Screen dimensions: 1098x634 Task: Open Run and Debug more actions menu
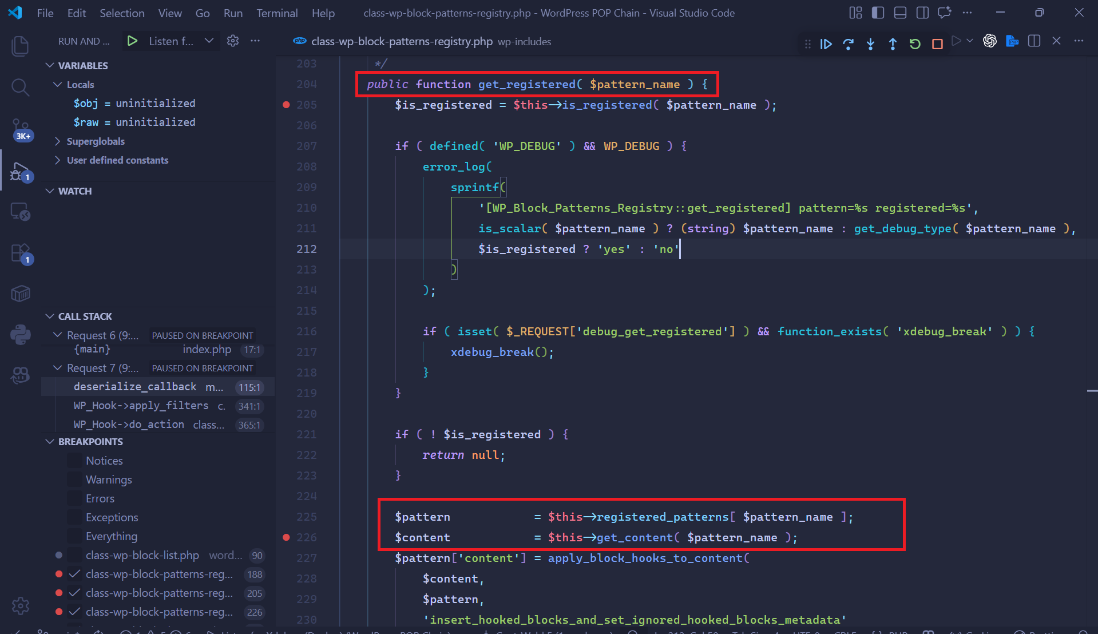255,41
